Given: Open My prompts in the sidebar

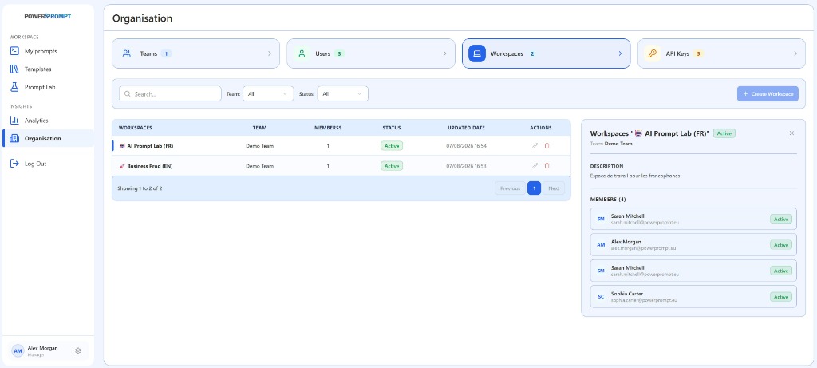Looking at the screenshot, I should 48,51.
